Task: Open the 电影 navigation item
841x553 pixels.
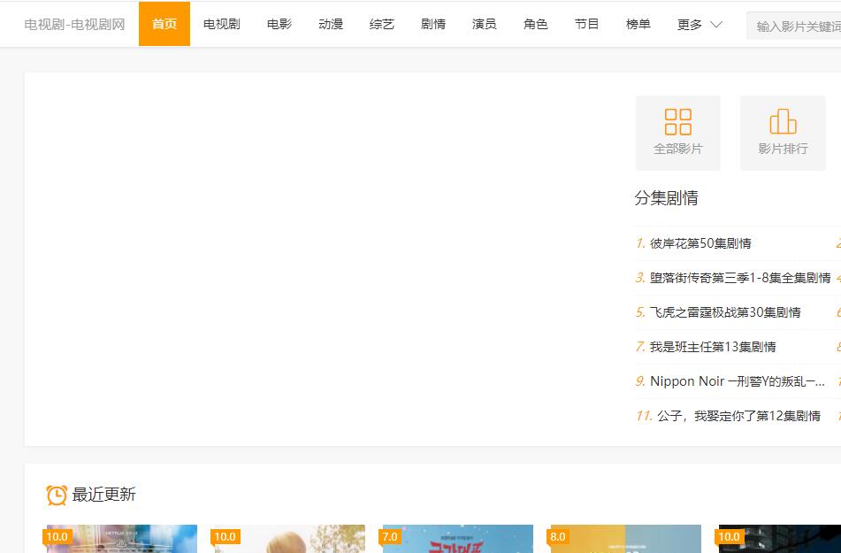Action: click(x=279, y=25)
